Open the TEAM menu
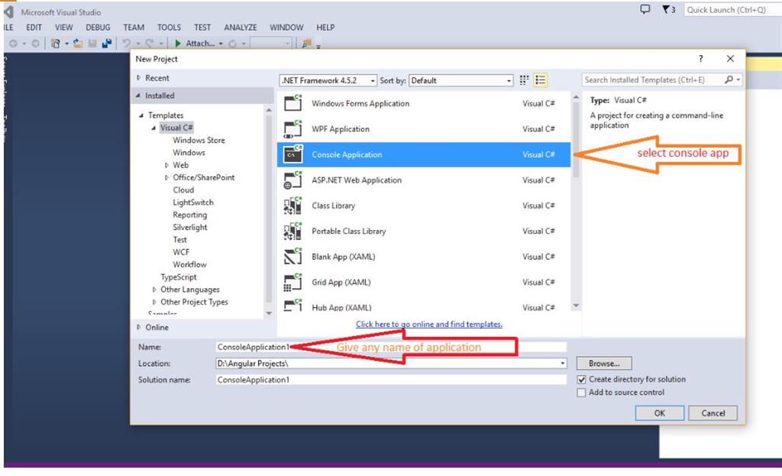782x476 pixels. [134, 27]
